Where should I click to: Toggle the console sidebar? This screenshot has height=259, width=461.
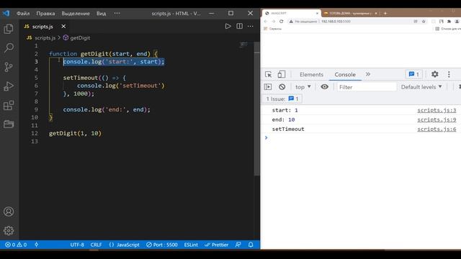[268, 87]
